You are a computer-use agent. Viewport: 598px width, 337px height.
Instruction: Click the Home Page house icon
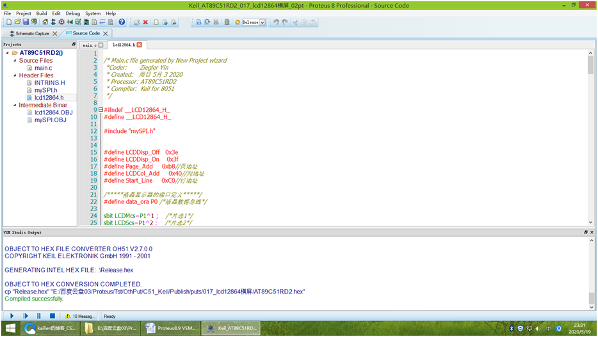45,22
